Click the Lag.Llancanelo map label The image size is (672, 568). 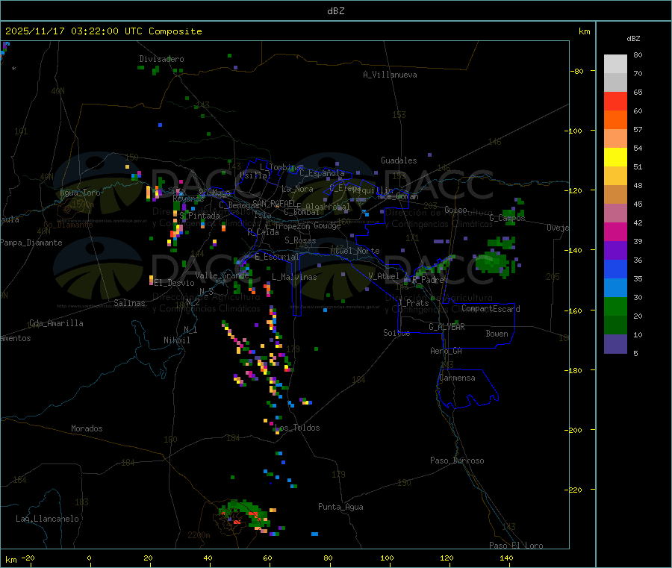point(47,519)
